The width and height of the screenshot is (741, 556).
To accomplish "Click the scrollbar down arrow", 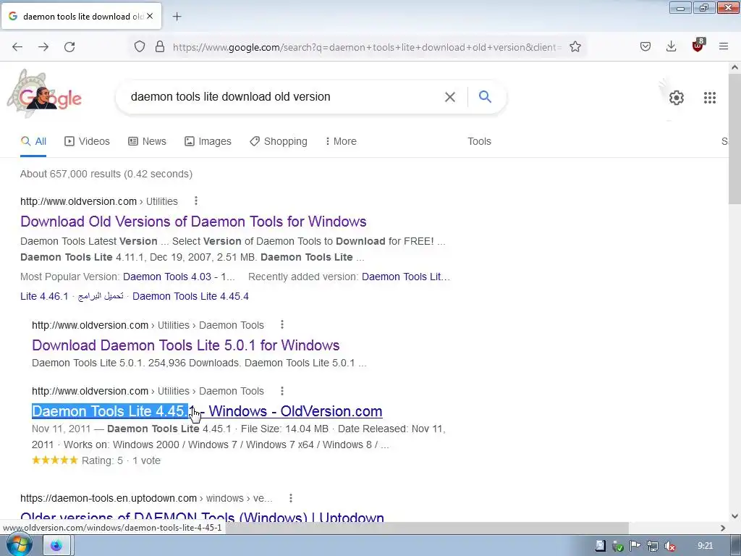I will [x=734, y=515].
